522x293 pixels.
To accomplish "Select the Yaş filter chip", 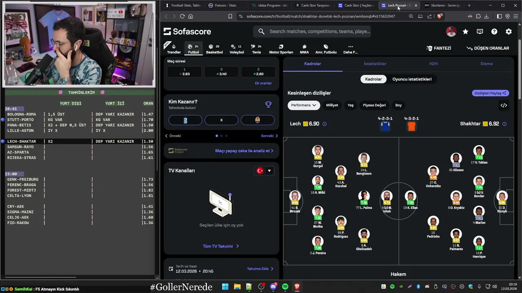I will point(350,105).
